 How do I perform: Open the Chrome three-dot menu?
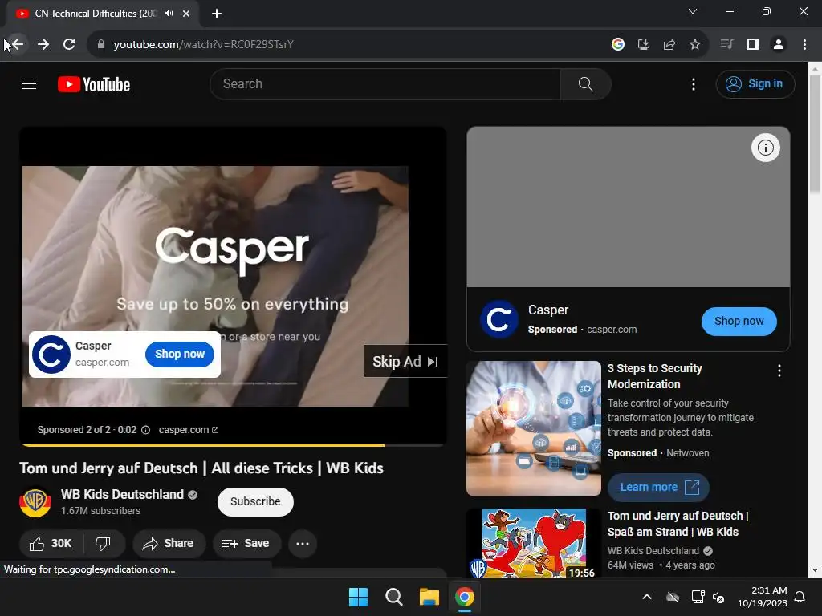(804, 45)
